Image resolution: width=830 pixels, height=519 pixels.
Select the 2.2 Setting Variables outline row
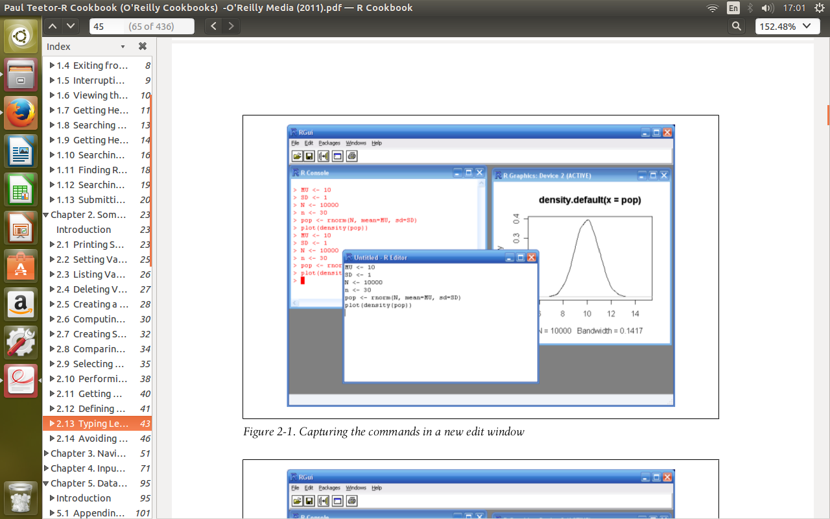tap(97, 259)
